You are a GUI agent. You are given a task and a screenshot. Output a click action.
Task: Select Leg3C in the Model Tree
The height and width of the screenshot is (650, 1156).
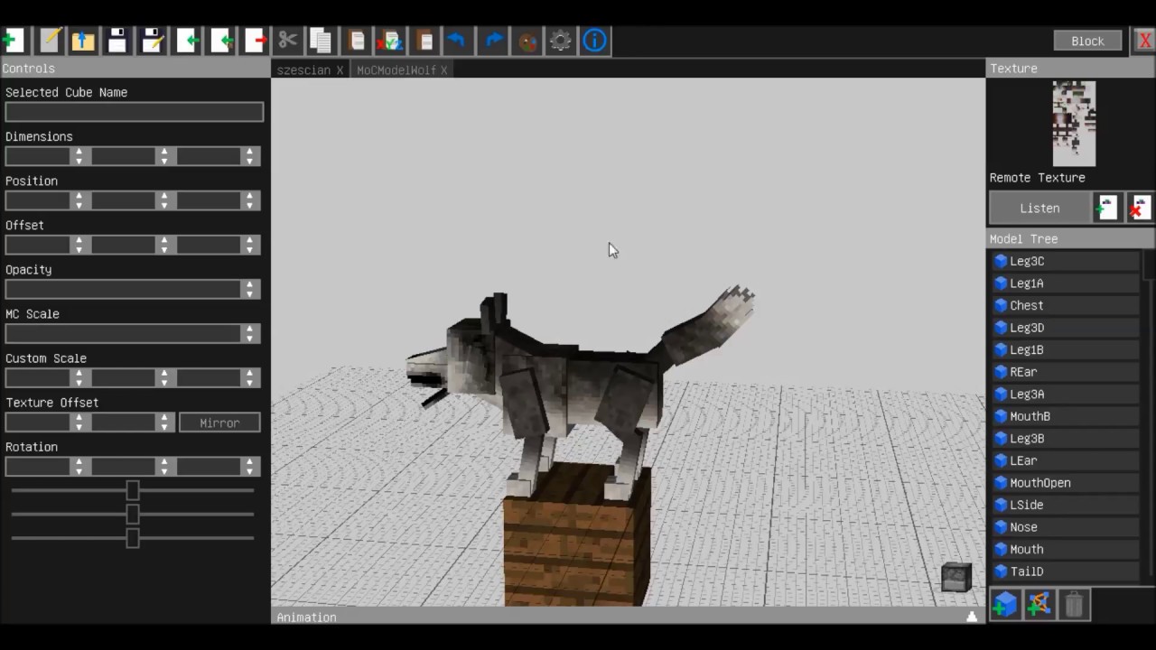[x=1066, y=261]
